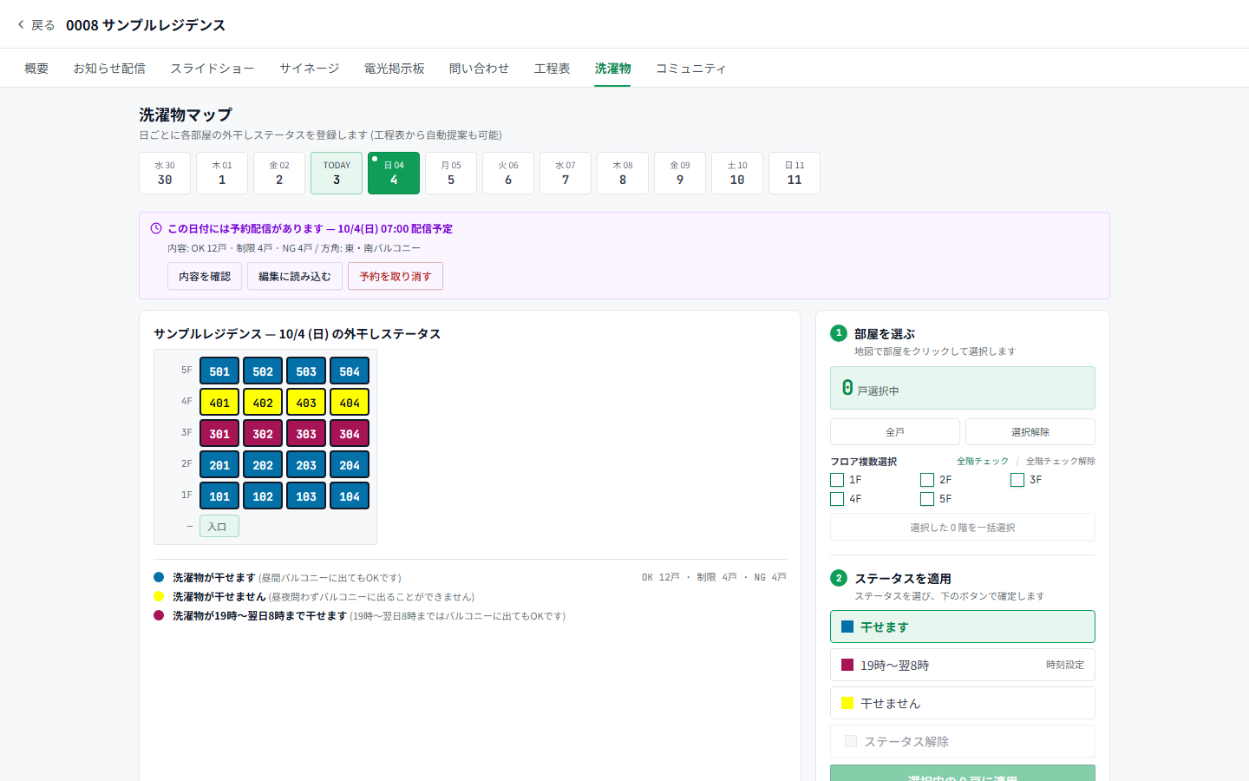The height and width of the screenshot is (781, 1249).
Task: Tick the 4F floor checkbox
Action: coord(837,499)
